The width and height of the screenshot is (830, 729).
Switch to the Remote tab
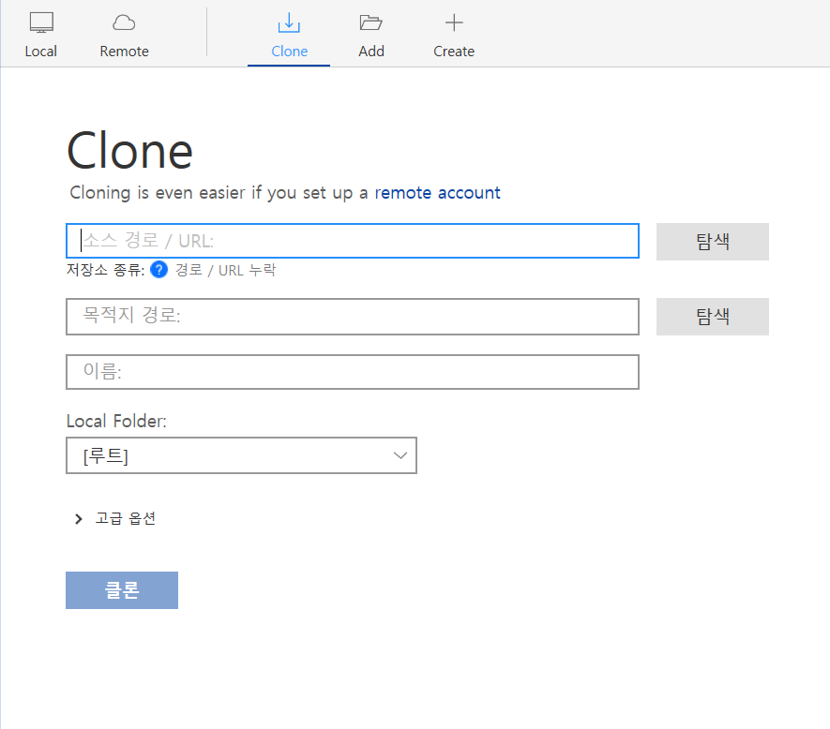coord(125,35)
